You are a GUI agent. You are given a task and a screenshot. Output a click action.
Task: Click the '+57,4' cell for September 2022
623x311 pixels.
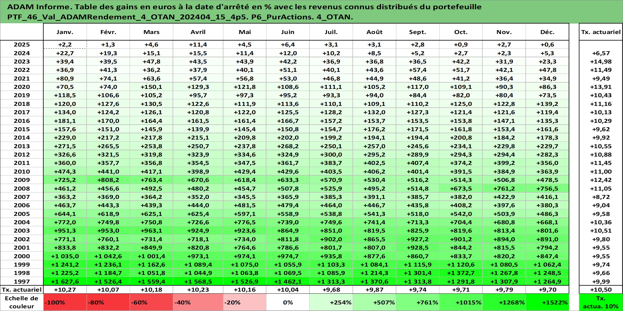[418, 70]
